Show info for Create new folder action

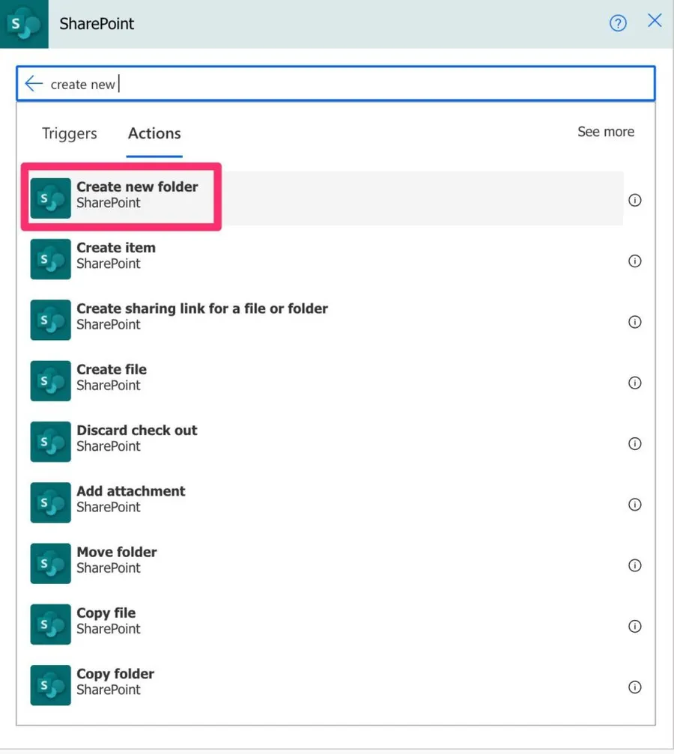[635, 200]
